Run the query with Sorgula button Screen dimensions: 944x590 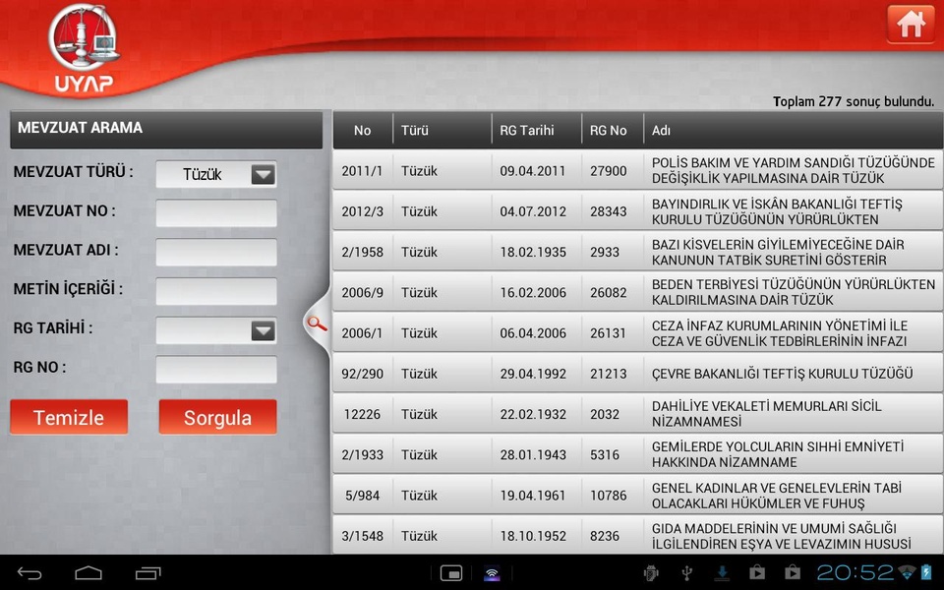[x=217, y=417]
